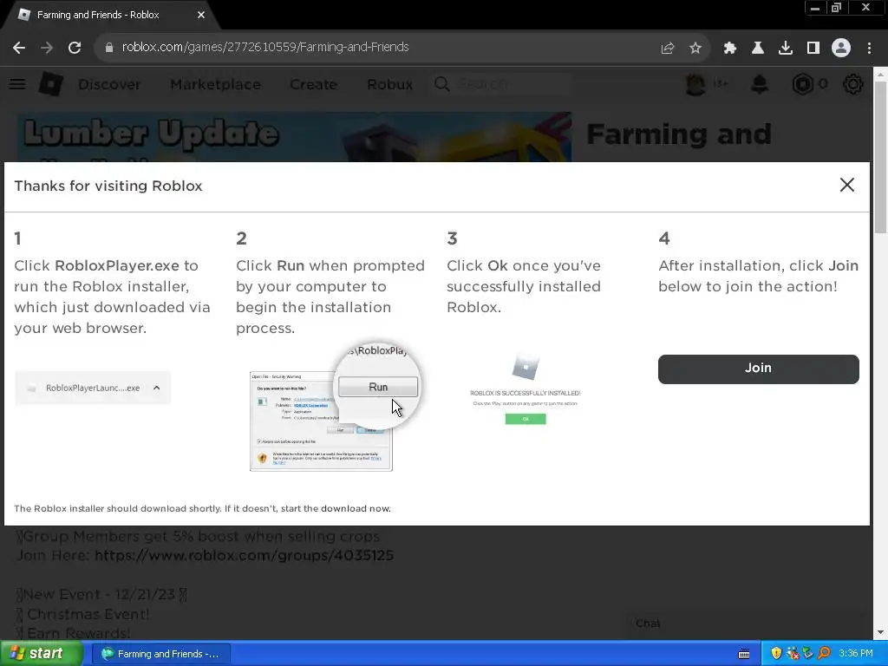
Task: Click the padlock site info icon
Action: pos(108,48)
